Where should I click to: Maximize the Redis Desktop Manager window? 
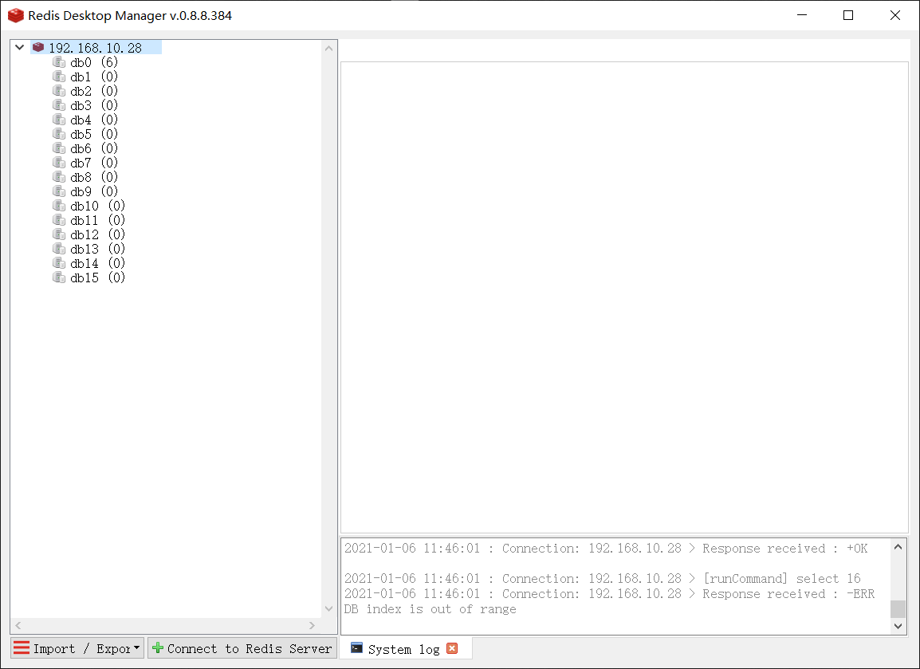click(x=847, y=15)
